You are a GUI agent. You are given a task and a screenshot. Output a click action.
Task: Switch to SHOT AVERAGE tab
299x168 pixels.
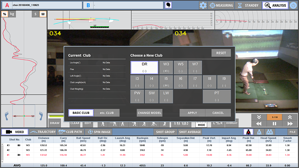[190, 132]
